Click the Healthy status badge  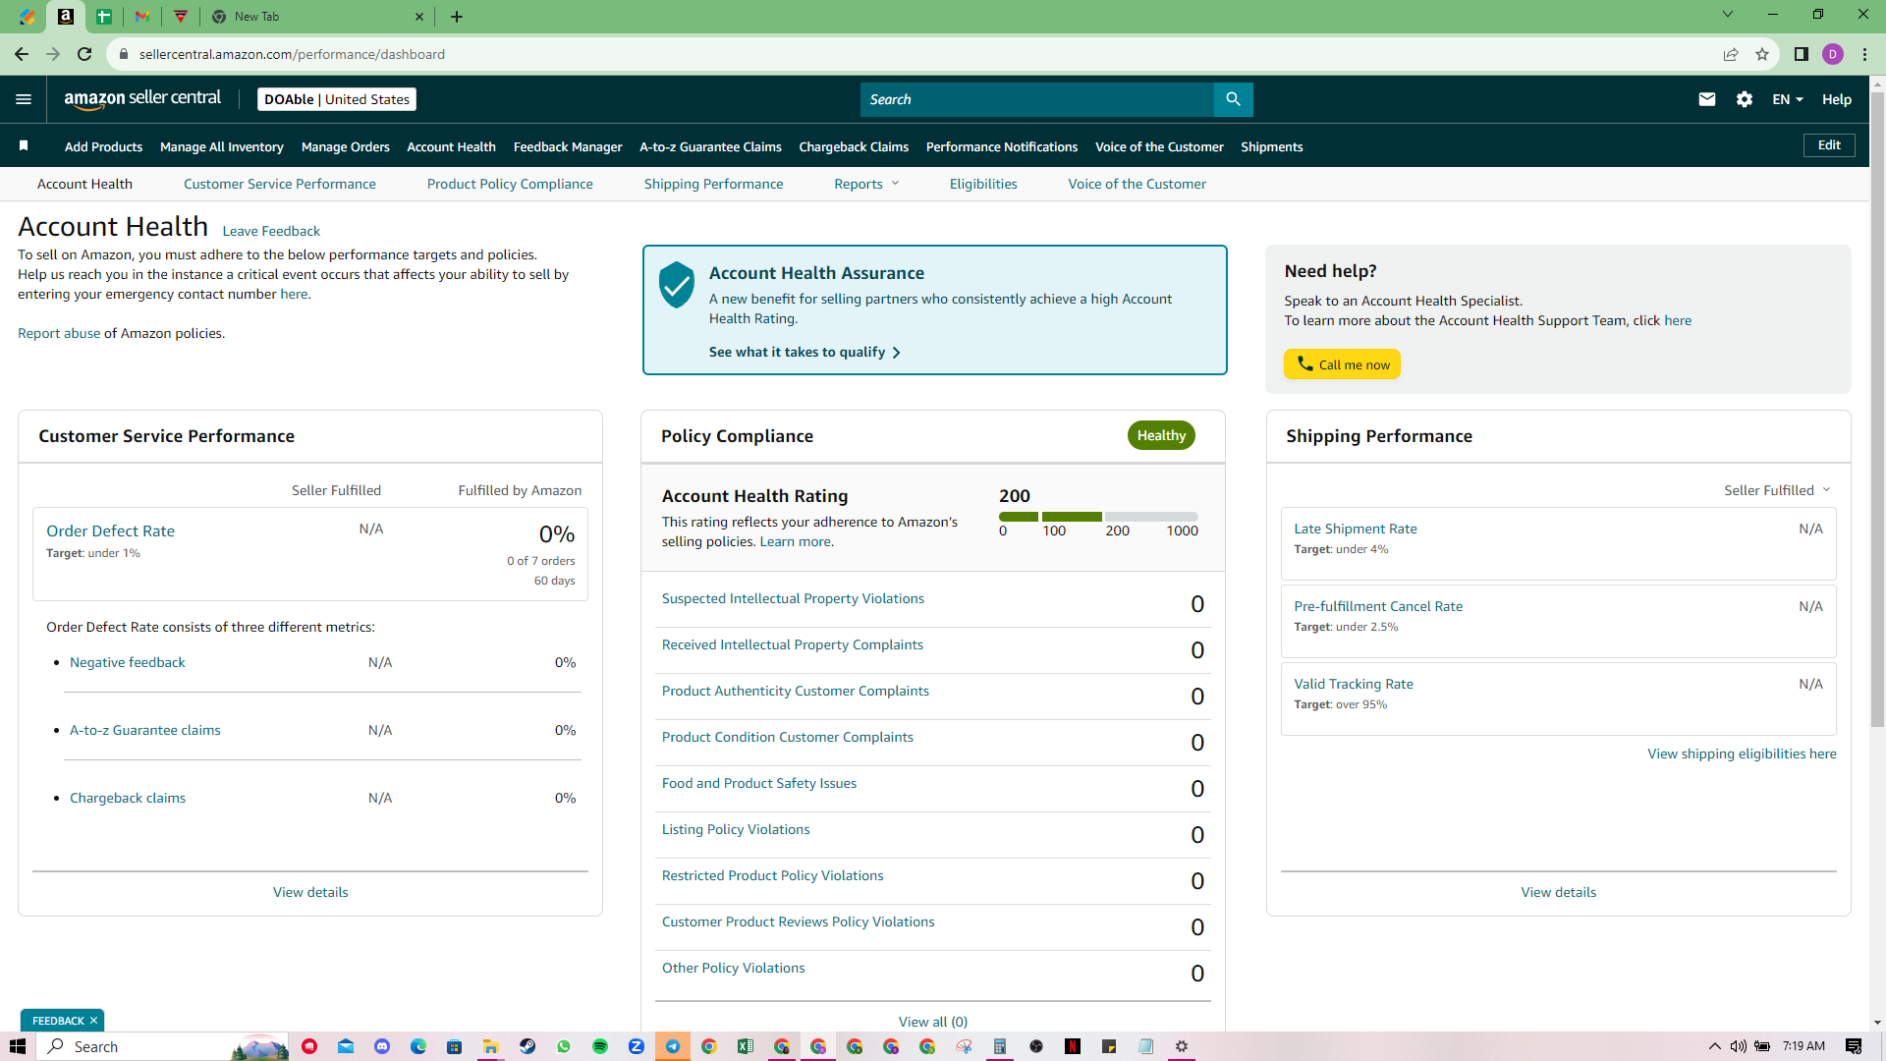pos(1161,435)
